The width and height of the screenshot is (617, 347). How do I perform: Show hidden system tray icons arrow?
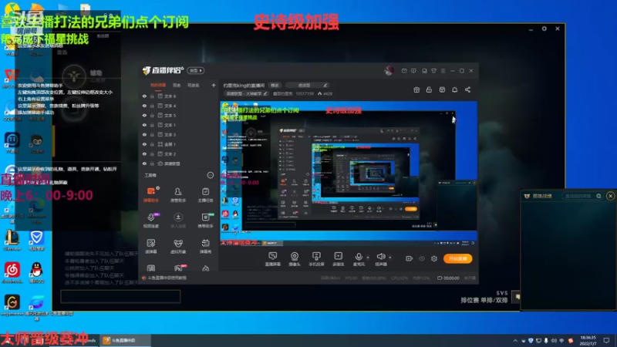click(515, 341)
